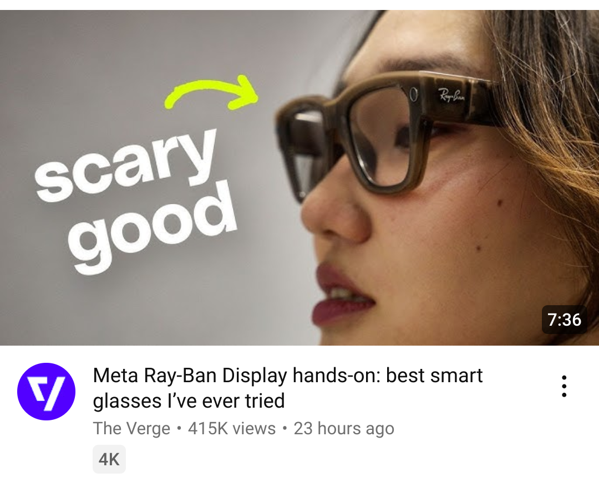Click the word 'scary' in the thumbnail

[126, 165]
